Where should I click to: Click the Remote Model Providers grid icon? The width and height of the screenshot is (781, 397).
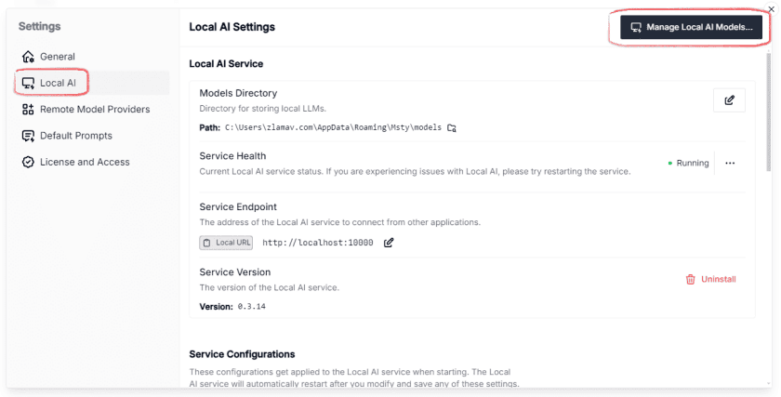pos(28,110)
